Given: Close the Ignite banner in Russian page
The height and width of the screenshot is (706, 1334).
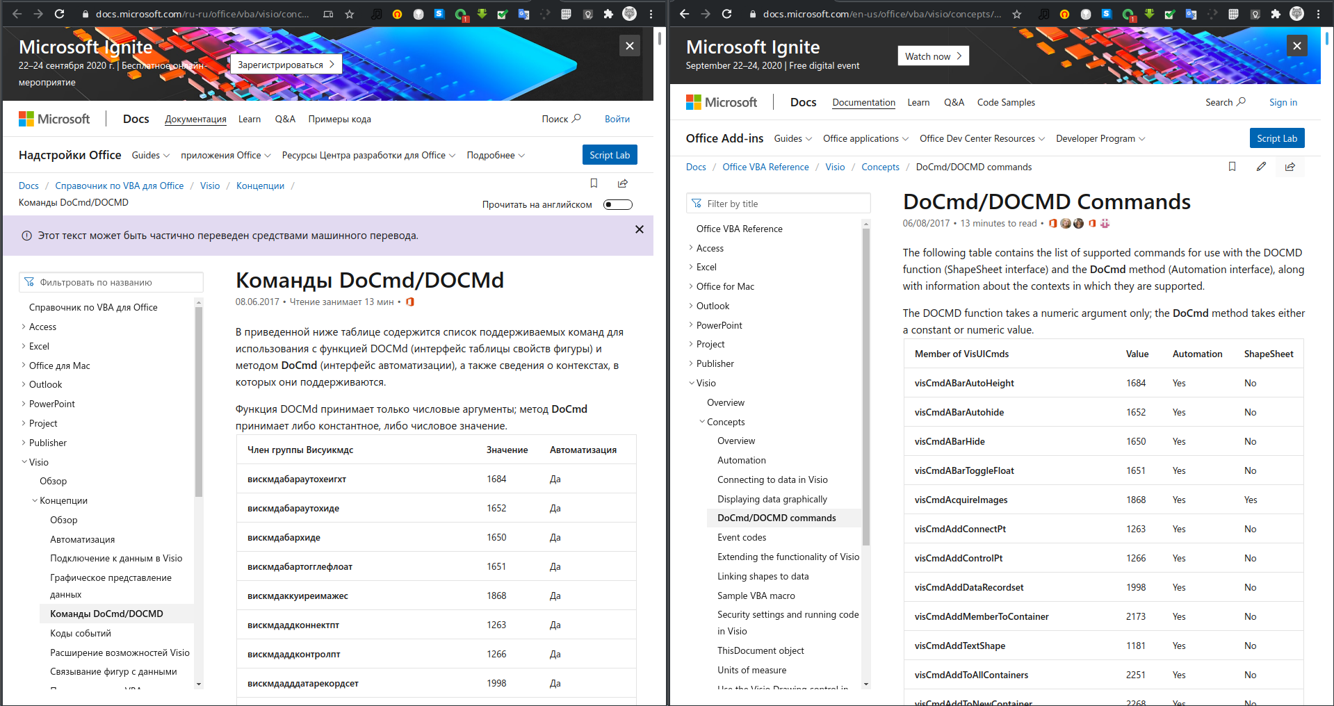Looking at the screenshot, I should (630, 46).
